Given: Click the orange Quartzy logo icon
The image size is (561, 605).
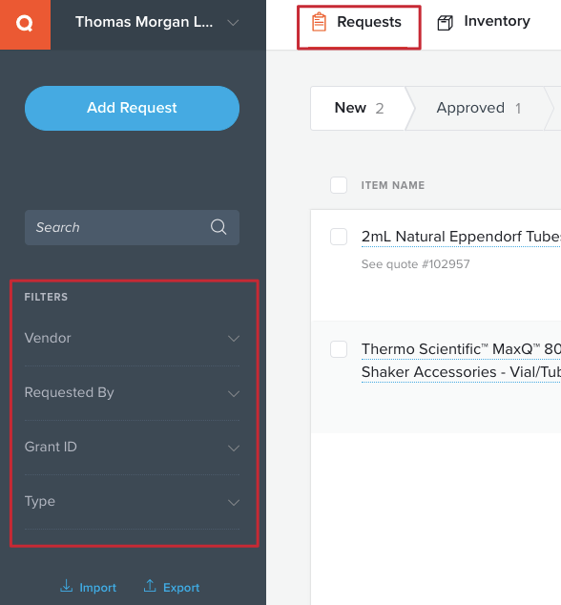Looking at the screenshot, I should [25, 24].
